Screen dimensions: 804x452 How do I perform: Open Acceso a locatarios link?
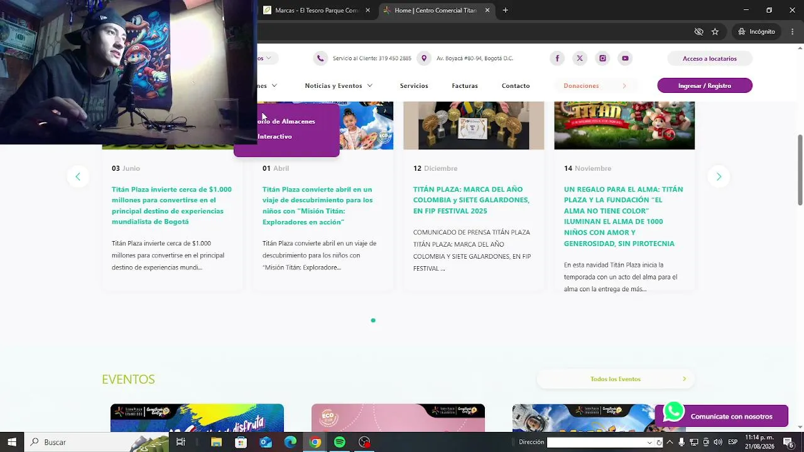[710, 58]
